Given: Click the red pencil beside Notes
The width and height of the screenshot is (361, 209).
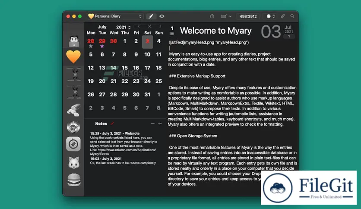Looking at the screenshot, I should (112, 123).
